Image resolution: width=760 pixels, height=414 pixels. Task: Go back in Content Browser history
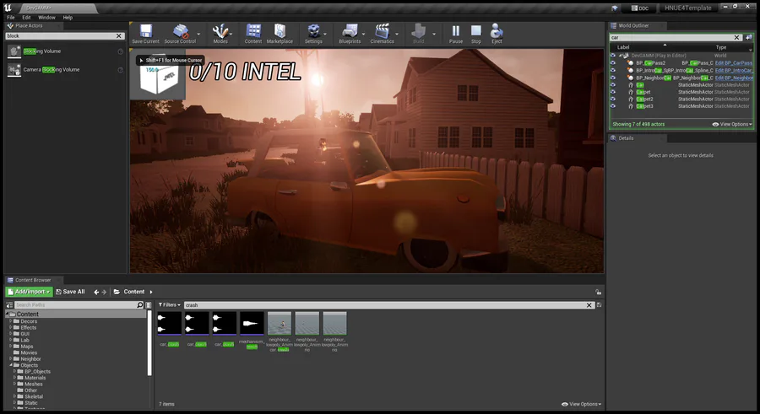96,292
